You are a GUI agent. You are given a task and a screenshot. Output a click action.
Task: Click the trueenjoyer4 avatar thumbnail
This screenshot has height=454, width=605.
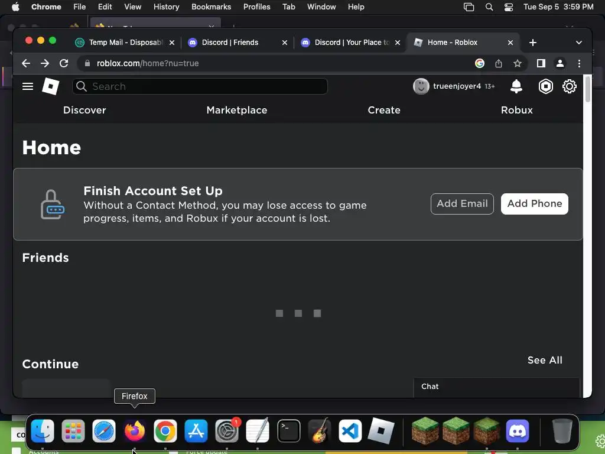(x=421, y=86)
